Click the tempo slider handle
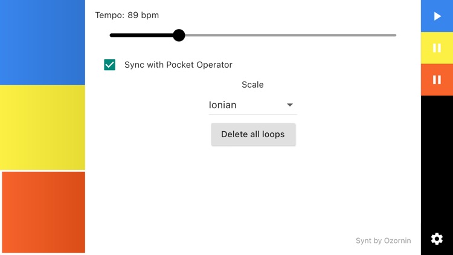Viewport: 453px width, 255px height. [x=179, y=35]
